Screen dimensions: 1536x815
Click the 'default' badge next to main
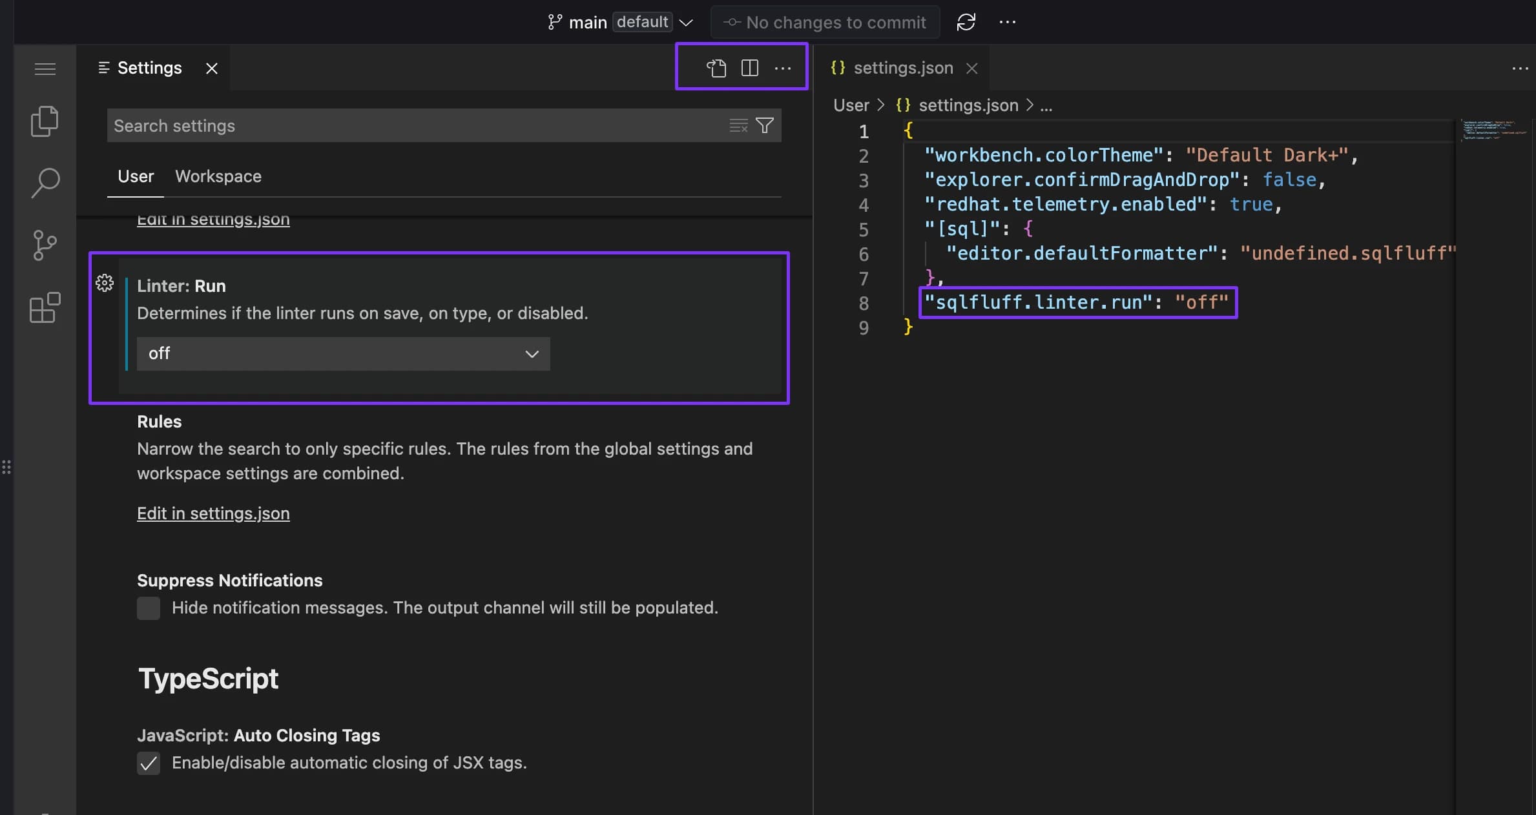click(x=642, y=22)
